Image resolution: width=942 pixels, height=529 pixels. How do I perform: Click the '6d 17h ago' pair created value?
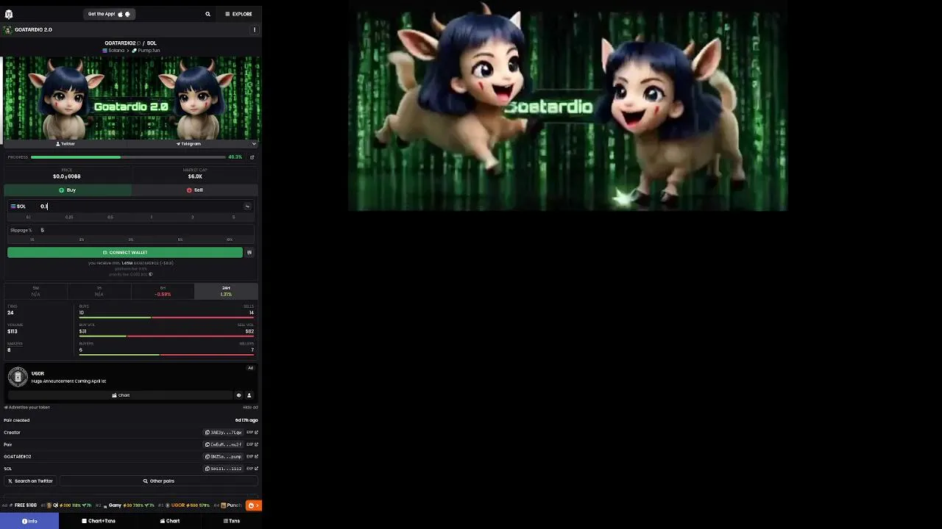tap(247, 420)
